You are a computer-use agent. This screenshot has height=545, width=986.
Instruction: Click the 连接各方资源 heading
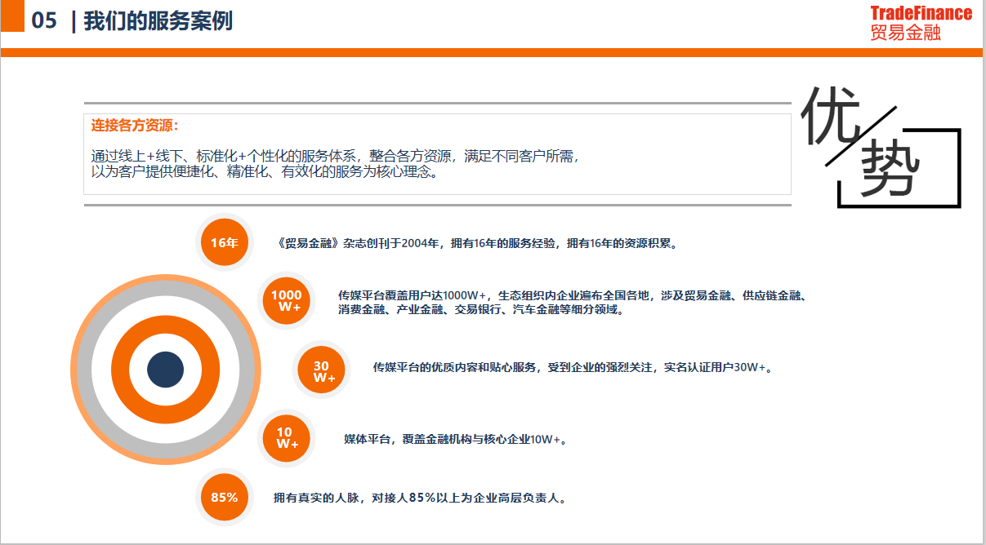135,126
